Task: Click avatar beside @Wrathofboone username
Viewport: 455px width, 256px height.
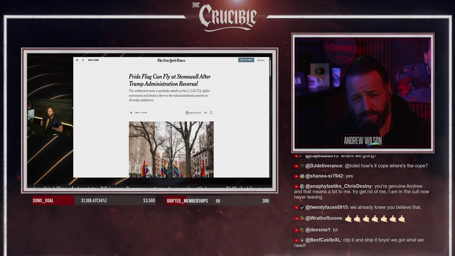Action: point(302,219)
